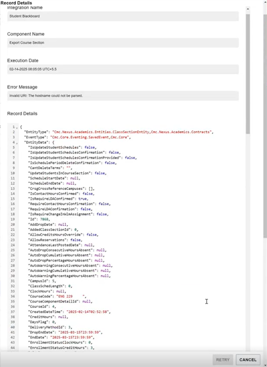Click the Component Name field Export Course Section
Screen dimensions: 267x367
point(123,43)
